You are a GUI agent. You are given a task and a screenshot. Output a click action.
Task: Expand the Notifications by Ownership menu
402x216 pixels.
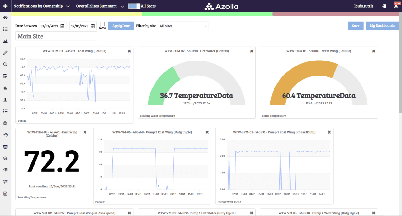42,6
